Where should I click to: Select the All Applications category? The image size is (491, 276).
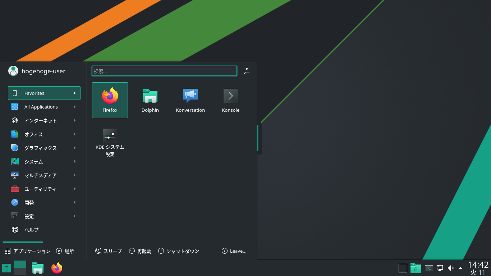pyautogui.click(x=44, y=107)
